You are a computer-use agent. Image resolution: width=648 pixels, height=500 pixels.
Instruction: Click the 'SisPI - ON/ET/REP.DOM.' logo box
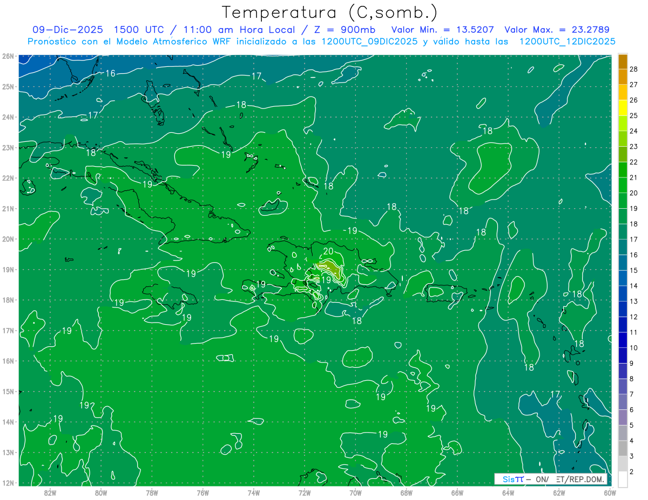tap(551, 479)
